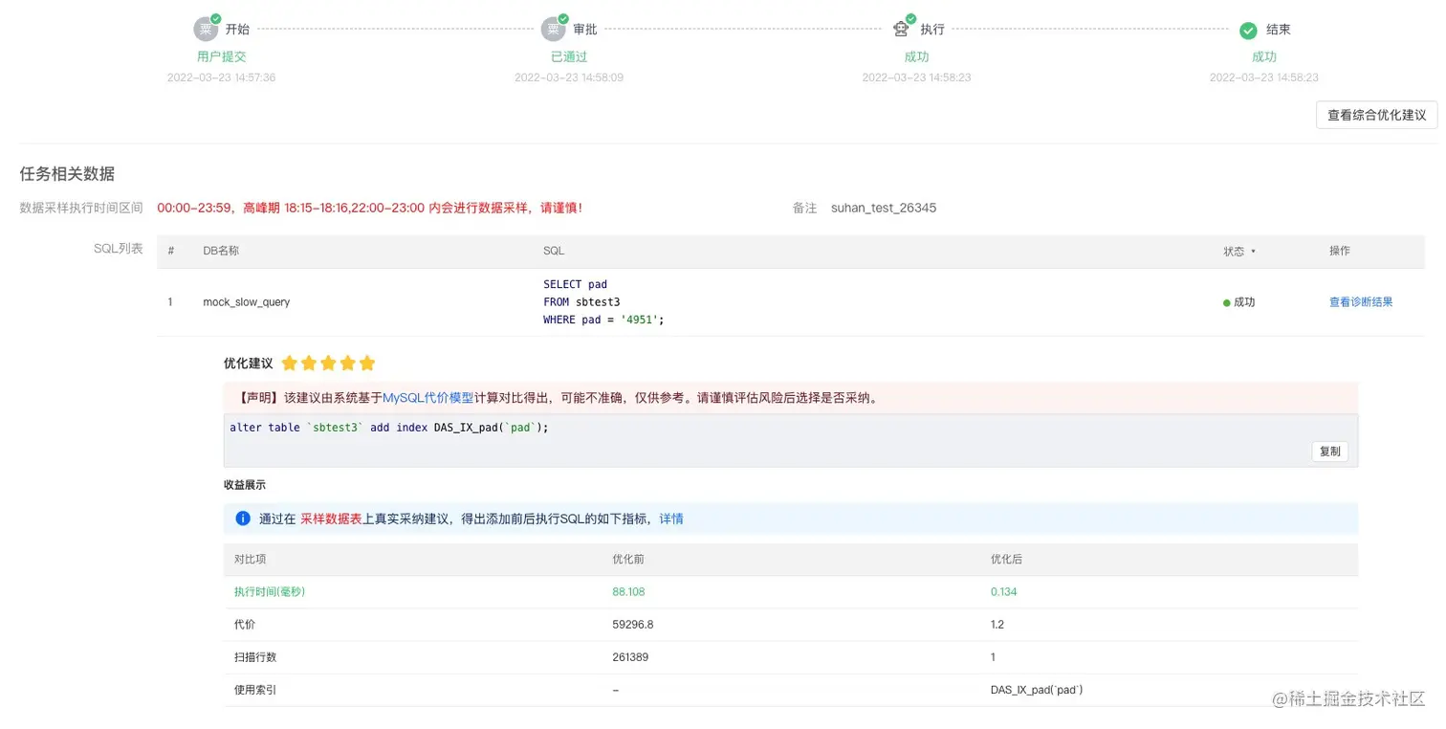1446x729 pixels.
Task: Open the 详情 link in 收益展示
Action: click(671, 519)
